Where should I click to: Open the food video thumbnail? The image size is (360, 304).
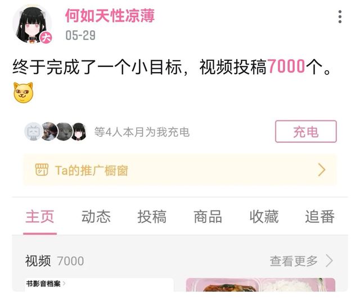coord(260,285)
